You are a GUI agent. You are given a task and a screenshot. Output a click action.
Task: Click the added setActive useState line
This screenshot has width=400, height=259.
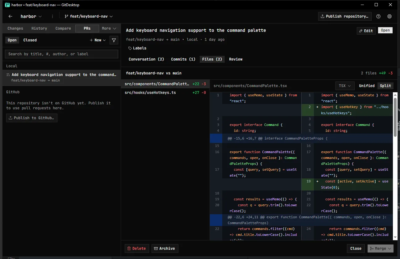[347, 184]
